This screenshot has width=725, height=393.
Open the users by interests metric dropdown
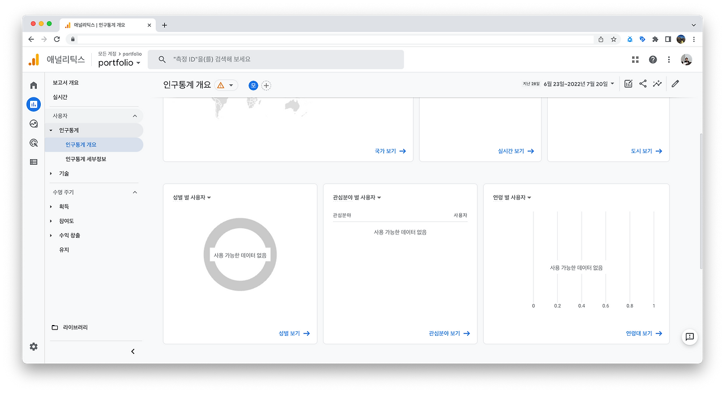pos(357,198)
